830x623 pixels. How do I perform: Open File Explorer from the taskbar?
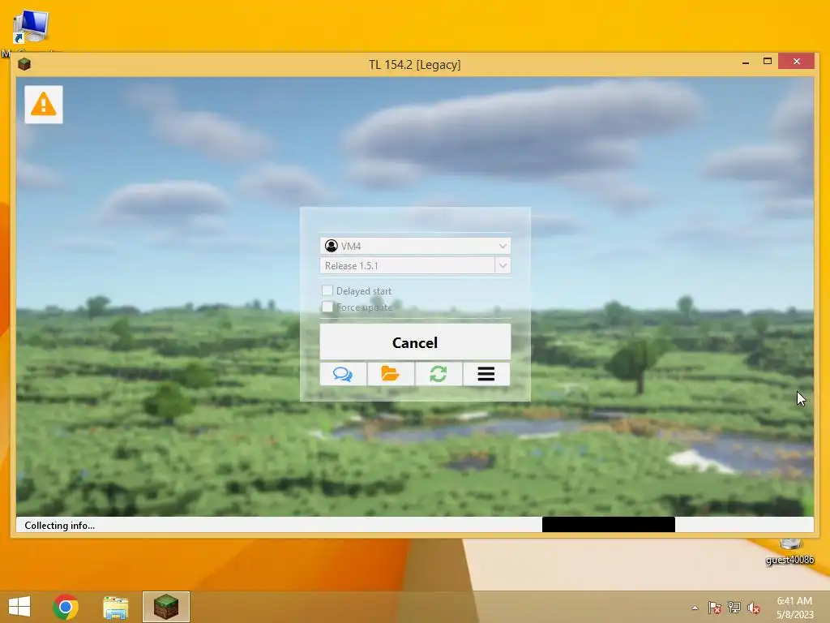point(115,607)
